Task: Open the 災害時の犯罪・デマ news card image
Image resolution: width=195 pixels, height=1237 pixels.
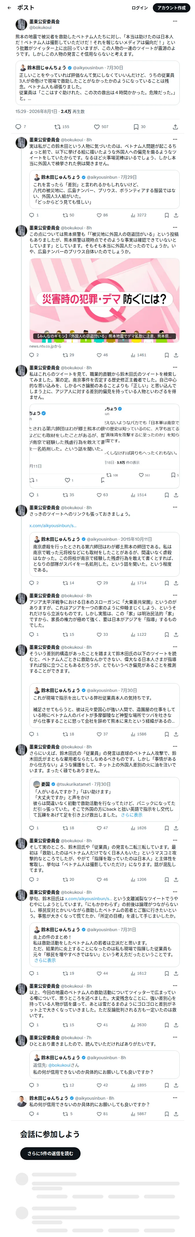Action: 105,300
